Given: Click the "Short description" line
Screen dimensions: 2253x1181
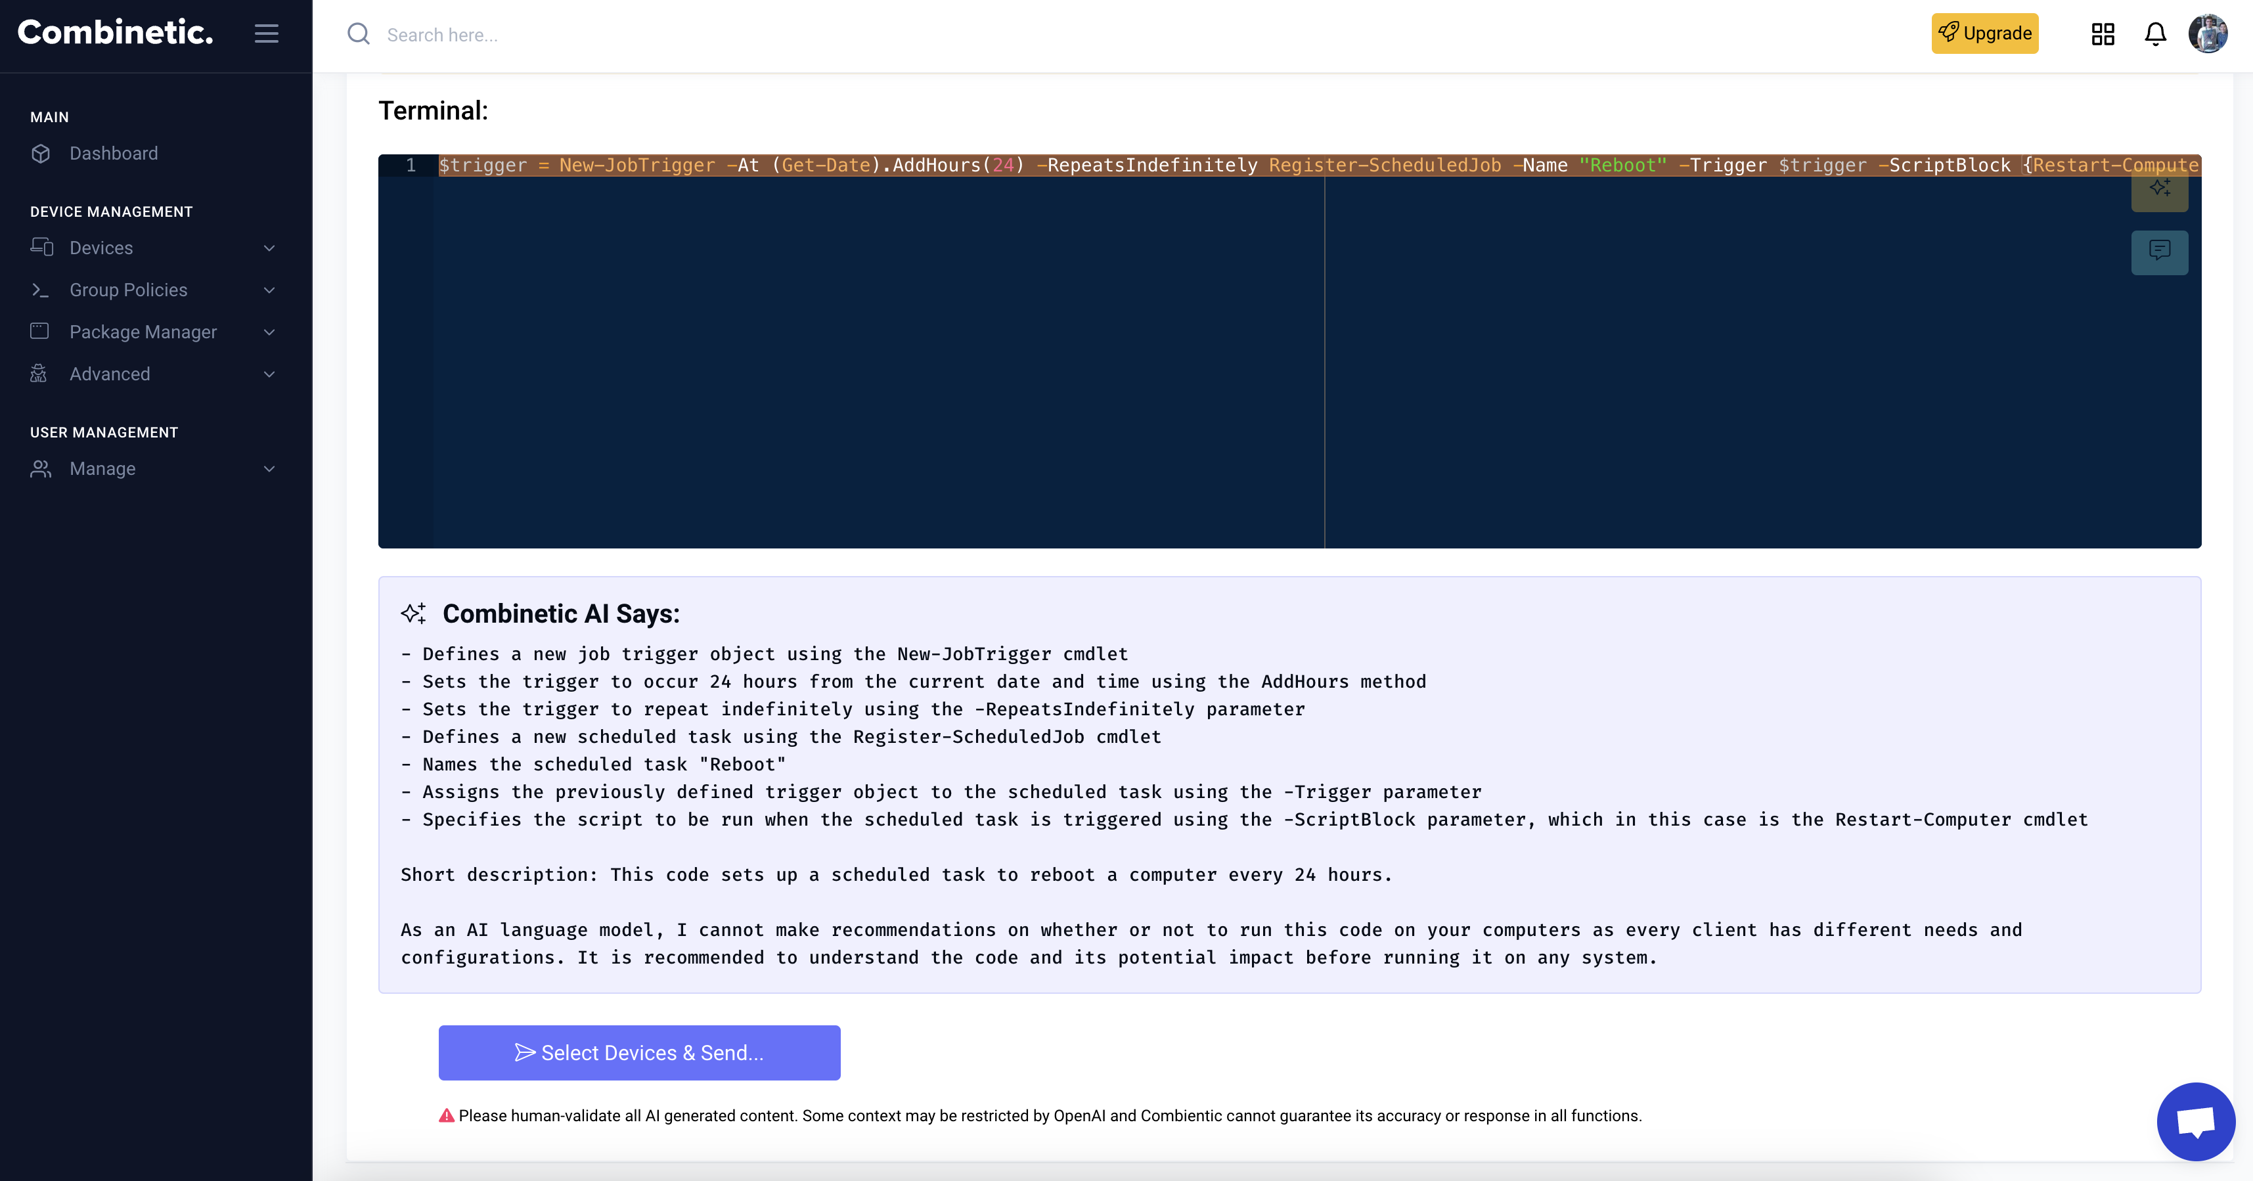Looking at the screenshot, I should click(x=897, y=875).
